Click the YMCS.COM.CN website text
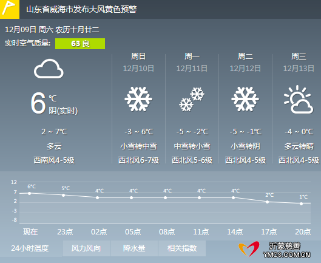The height and width of the screenshot is (263, 321). point(286,254)
